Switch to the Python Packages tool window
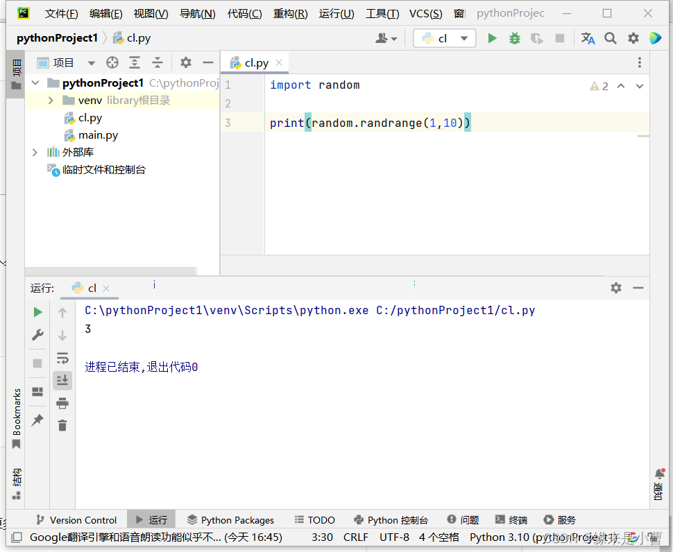Screen dimensions: 673x552 pos(231,519)
